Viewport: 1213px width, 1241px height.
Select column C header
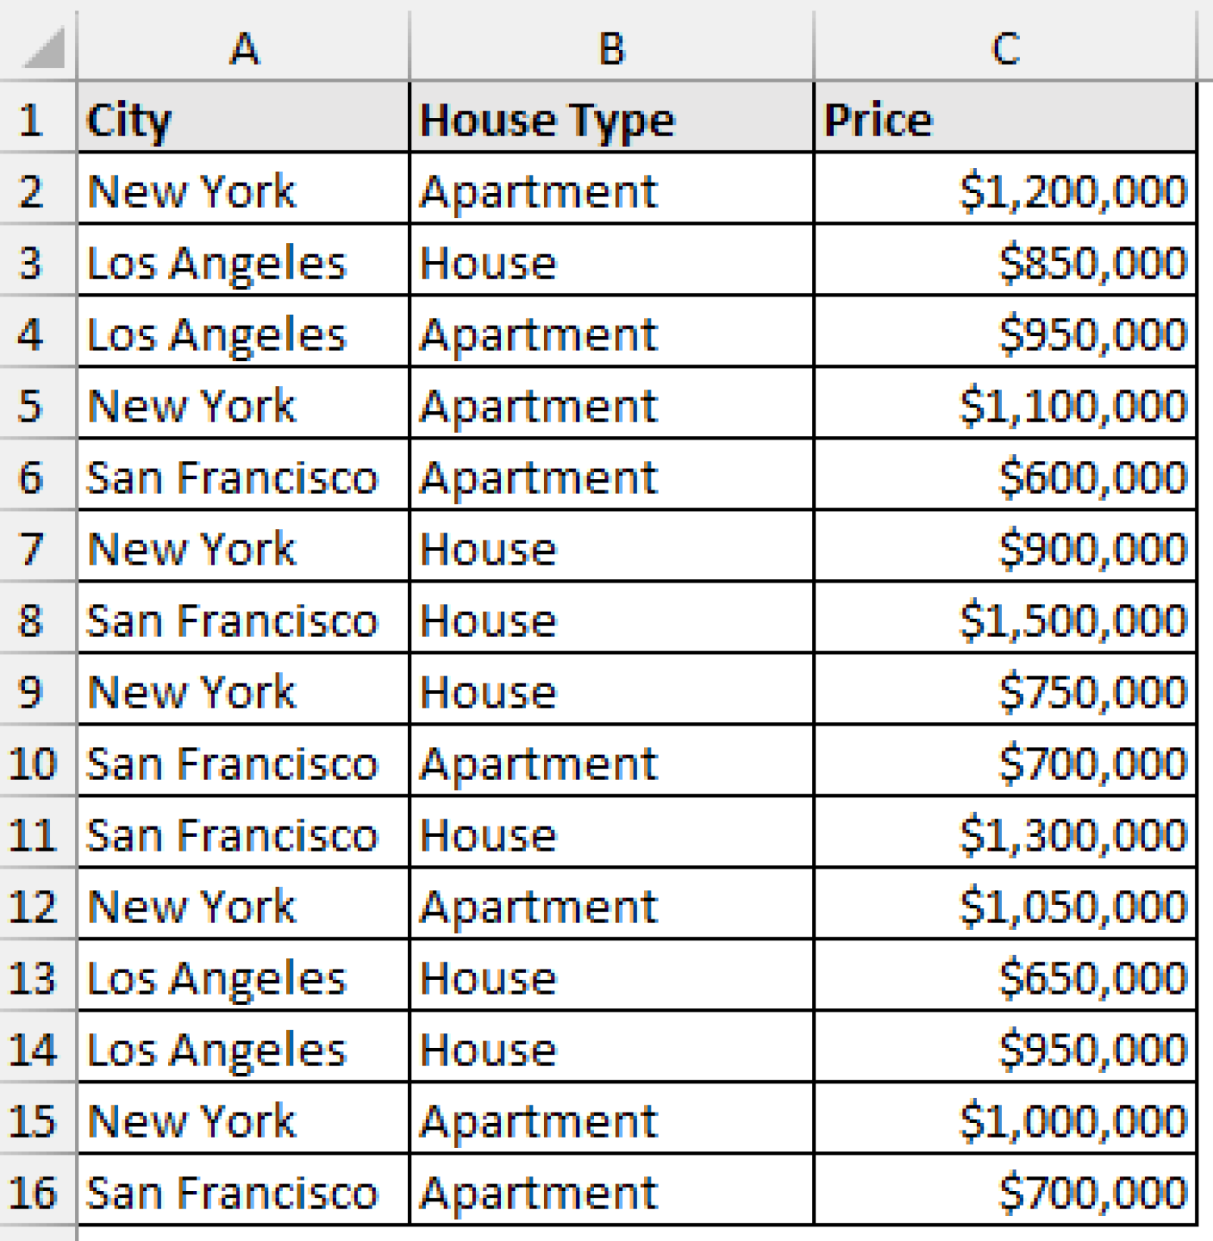1006,48
